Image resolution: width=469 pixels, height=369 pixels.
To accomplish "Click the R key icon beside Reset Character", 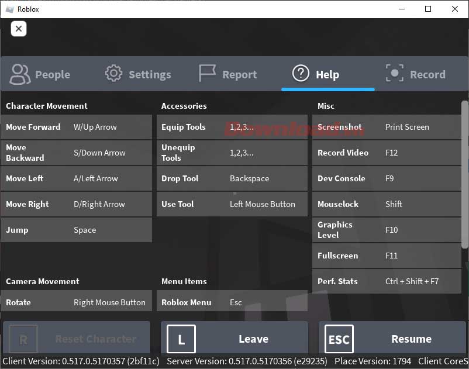I will coord(23,339).
